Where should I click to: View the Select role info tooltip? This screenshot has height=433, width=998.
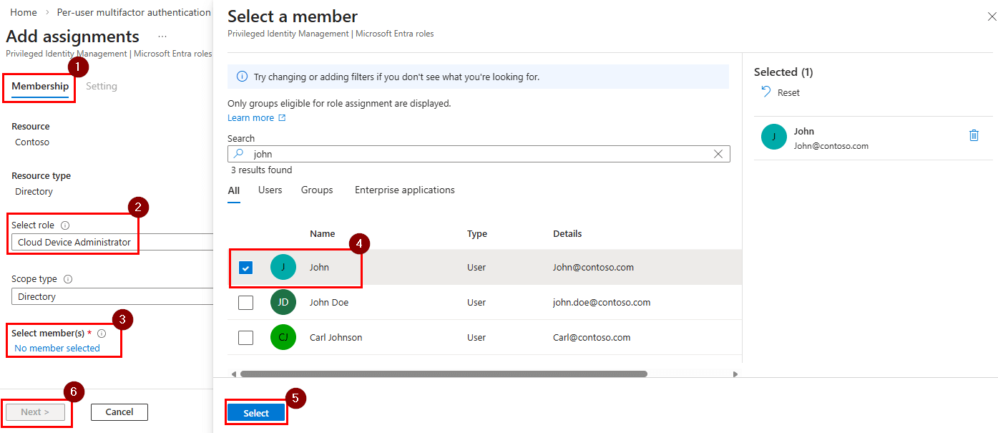pos(65,224)
